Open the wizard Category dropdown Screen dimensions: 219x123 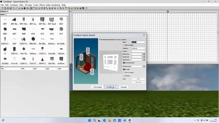138,48
